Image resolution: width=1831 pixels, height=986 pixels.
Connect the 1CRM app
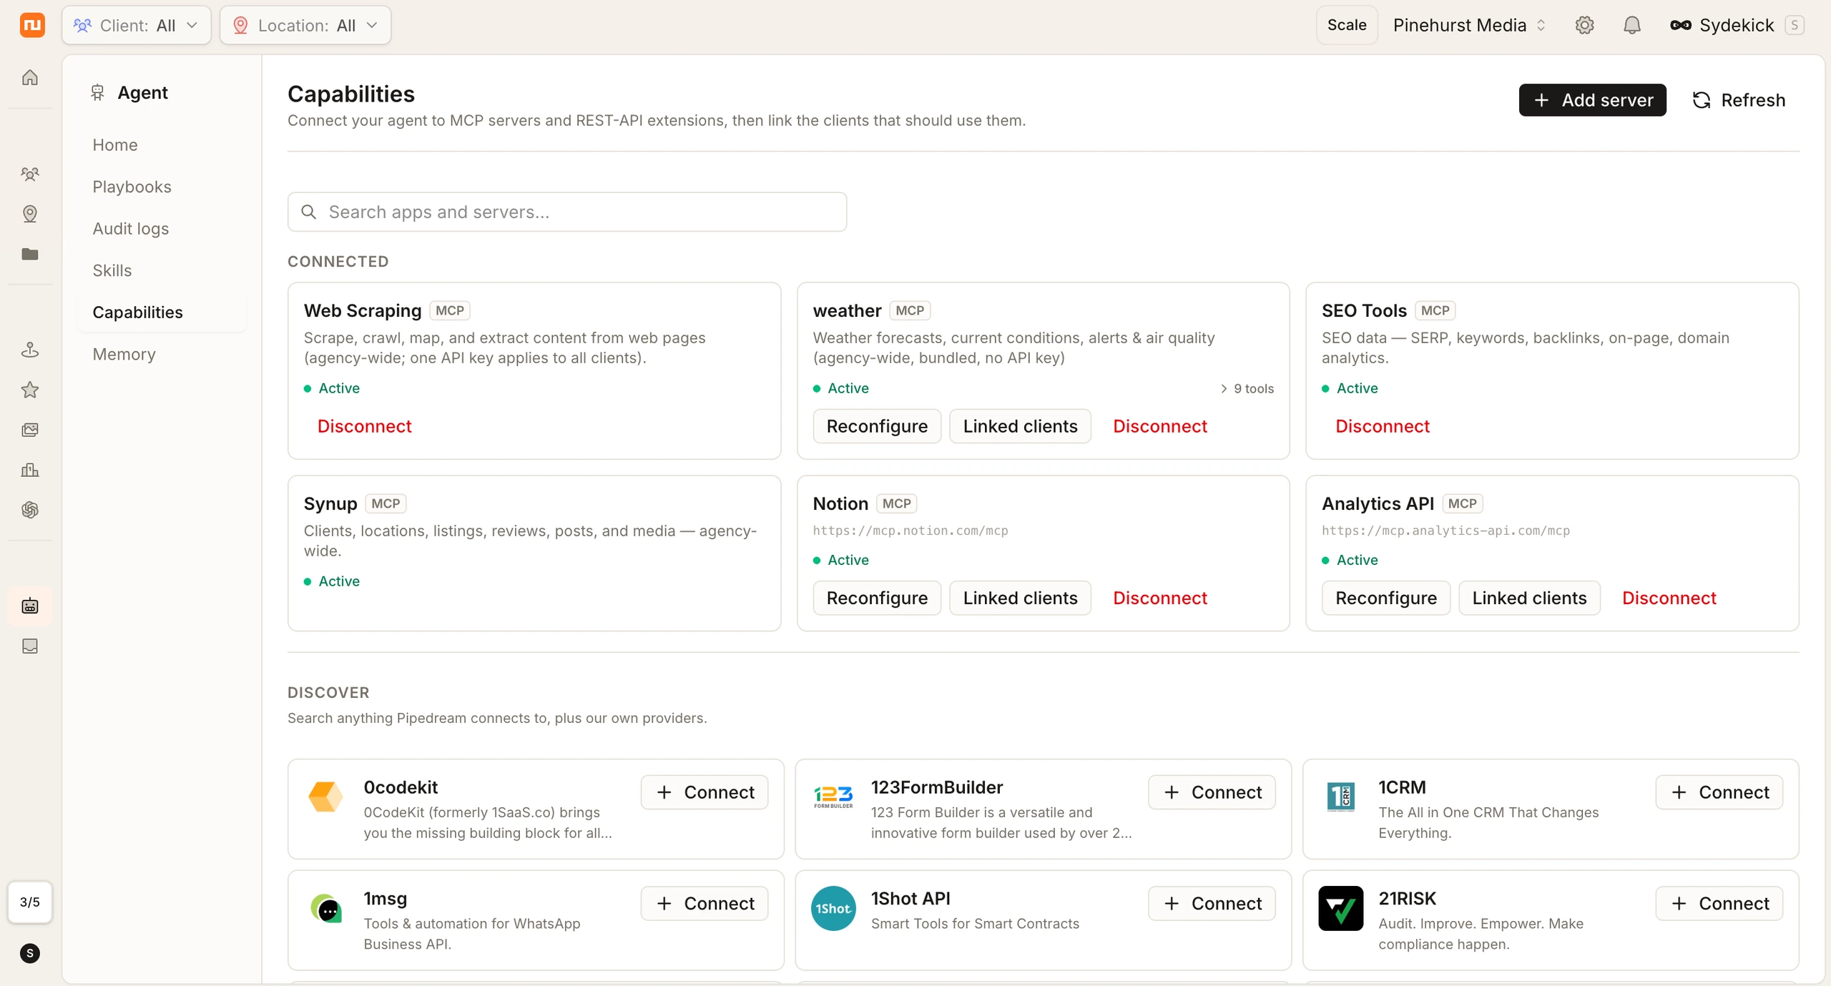coord(1719,792)
